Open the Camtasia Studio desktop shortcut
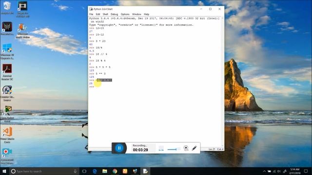Viewport: 312px width, 175px height. pyautogui.click(x=7, y=93)
